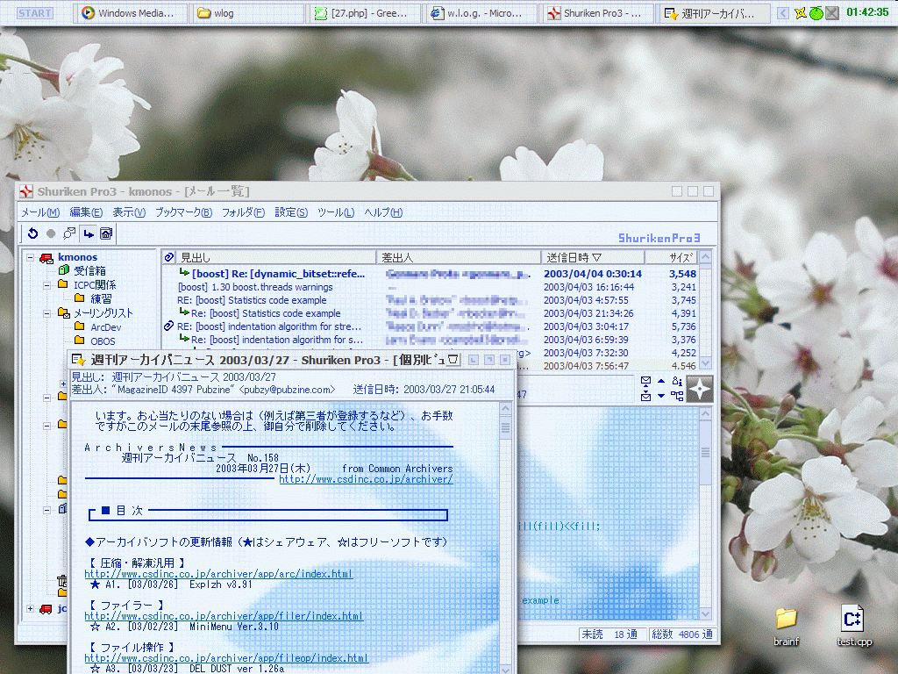The height and width of the screenshot is (674, 898).
Task: Click the greyed-out stop circle toolbar icon
Action: tap(51, 233)
